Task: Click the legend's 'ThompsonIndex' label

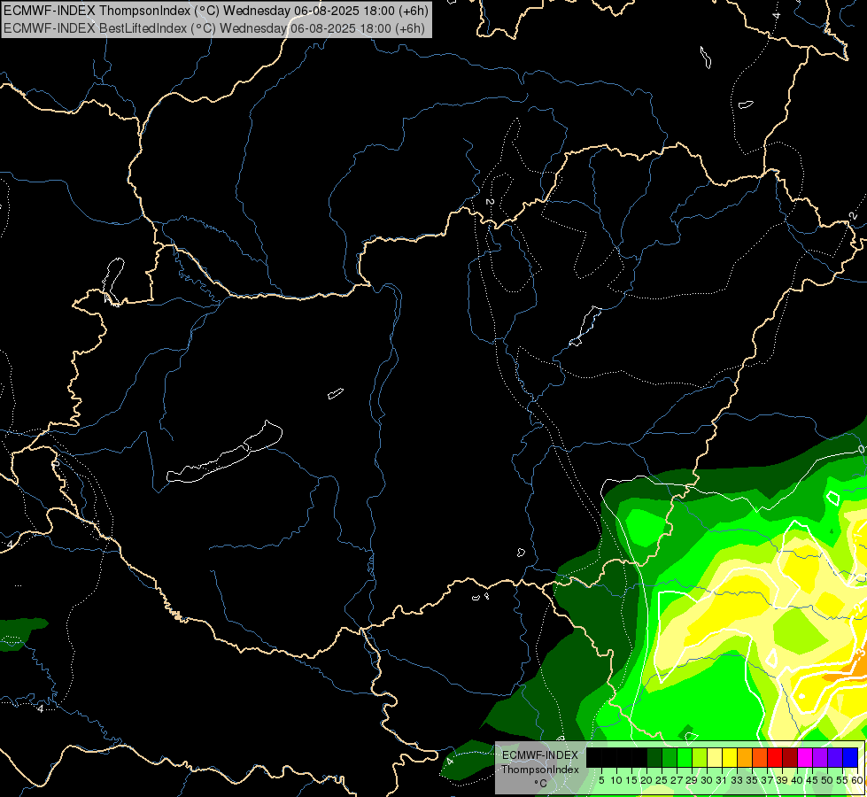Action: click(x=540, y=770)
